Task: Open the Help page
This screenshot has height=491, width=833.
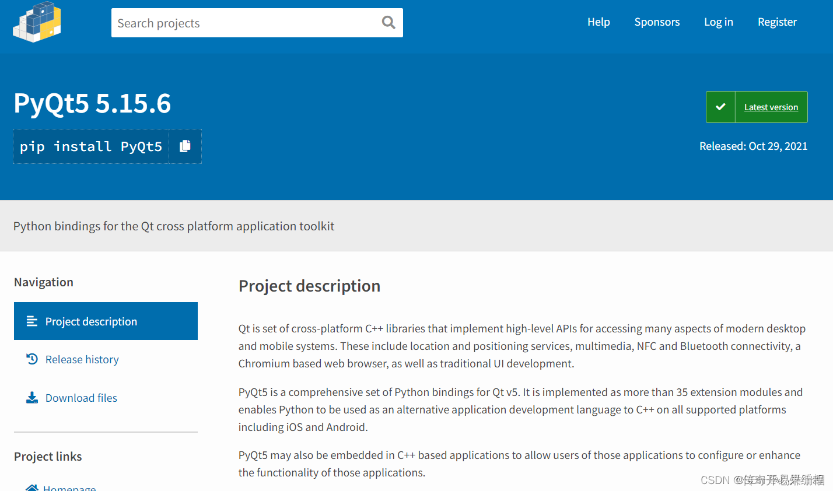Action: point(598,22)
